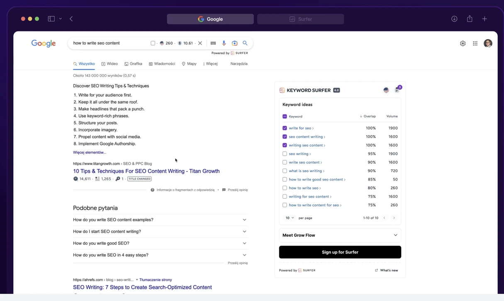504x301 pixels.
Task: Toggle the checkbox inside the search bar
Action: tap(153, 43)
